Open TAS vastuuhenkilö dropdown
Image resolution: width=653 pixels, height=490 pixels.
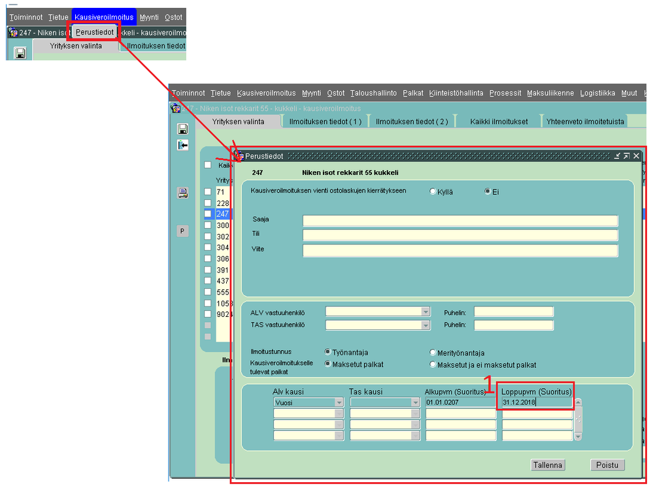click(425, 325)
